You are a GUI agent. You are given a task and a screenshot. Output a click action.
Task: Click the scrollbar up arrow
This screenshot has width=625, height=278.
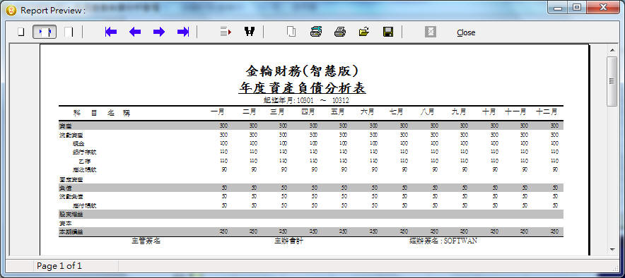tap(612, 50)
